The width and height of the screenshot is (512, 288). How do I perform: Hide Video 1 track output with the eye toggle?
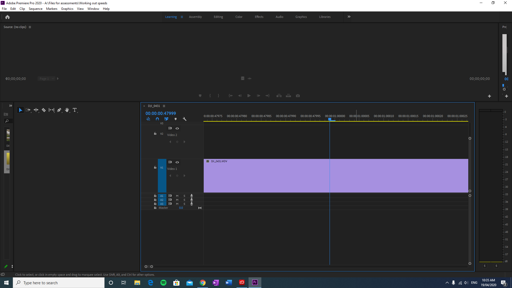pos(177,162)
